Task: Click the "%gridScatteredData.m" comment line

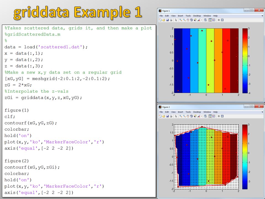Action: pos(33,34)
